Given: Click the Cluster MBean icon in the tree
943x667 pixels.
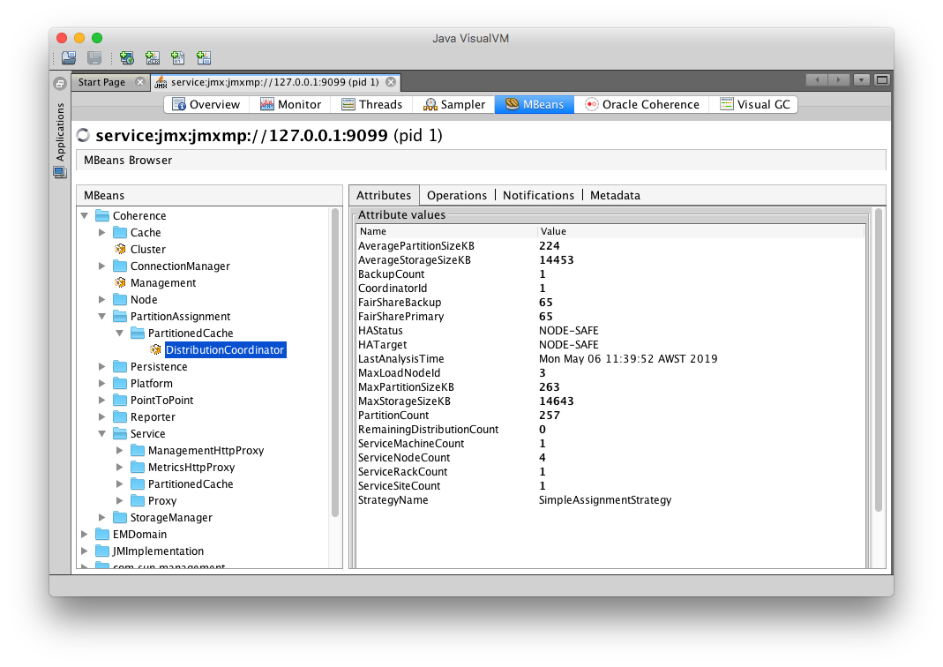Looking at the screenshot, I should [120, 249].
